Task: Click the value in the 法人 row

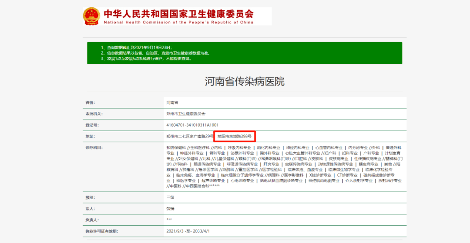Action: (170, 209)
